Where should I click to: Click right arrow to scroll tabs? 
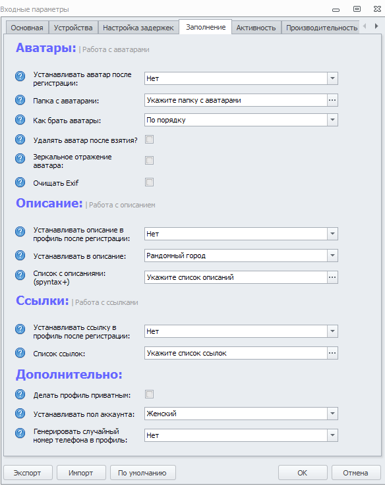376,26
